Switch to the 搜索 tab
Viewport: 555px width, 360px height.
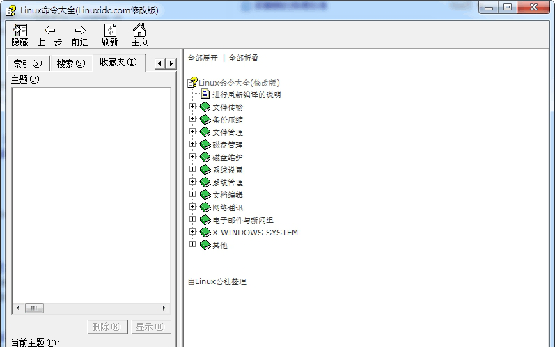point(71,63)
